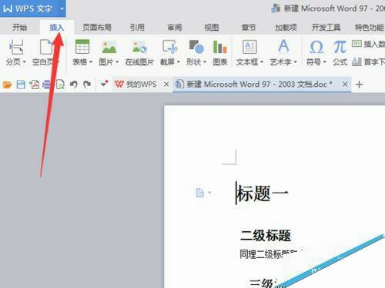385x288 pixels.
Task: Save the document with the disk icon
Action: [21, 84]
